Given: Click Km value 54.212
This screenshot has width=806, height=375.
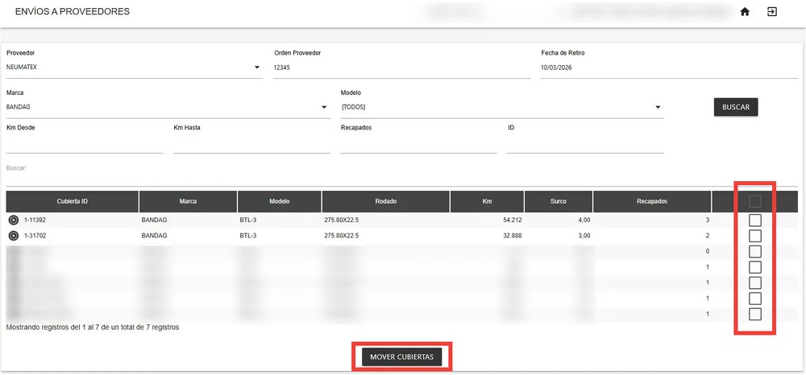Looking at the screenshot, I should [x=513, y=220].
